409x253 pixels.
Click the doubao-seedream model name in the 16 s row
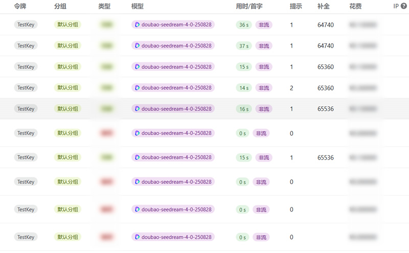click(176, 109)
